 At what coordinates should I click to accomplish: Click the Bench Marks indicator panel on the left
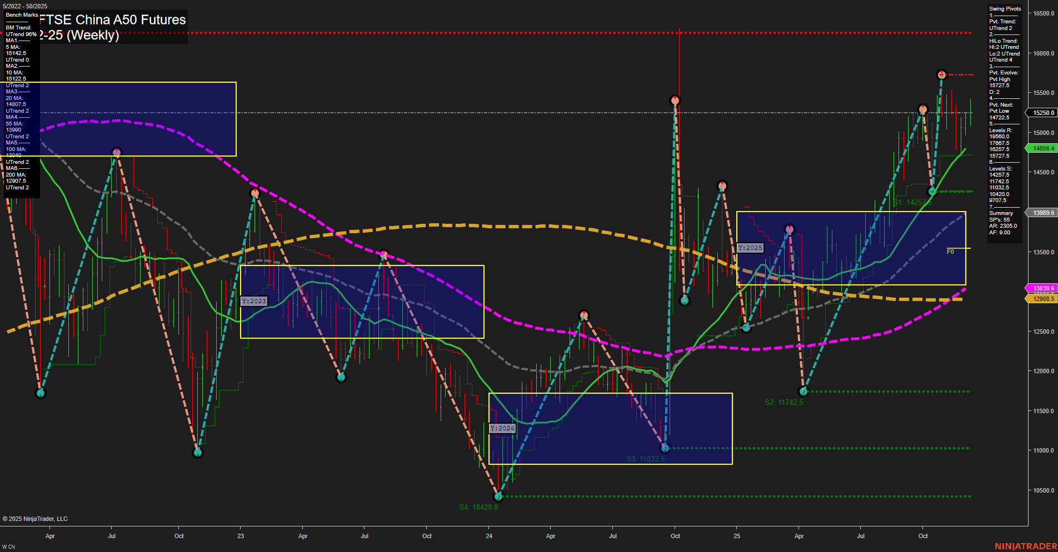21,100
